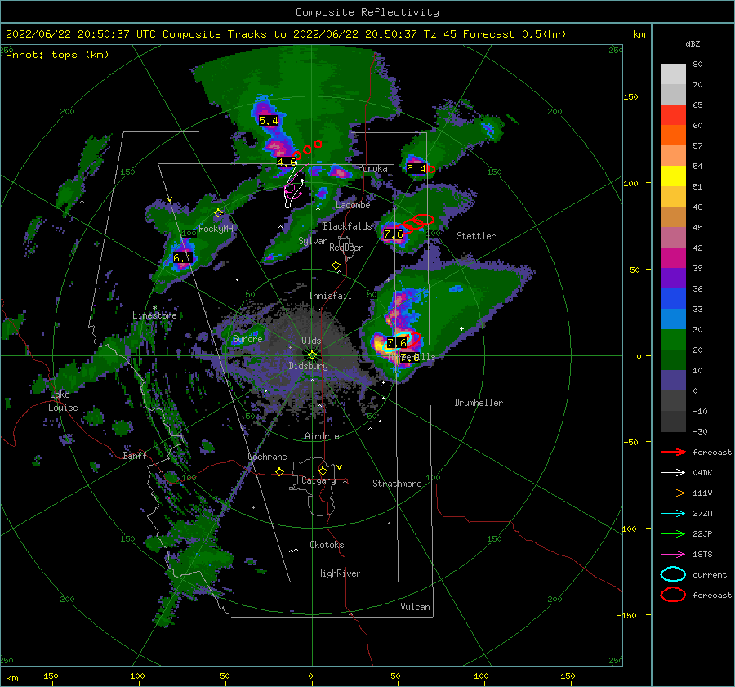
Task: Click the Calgary city label
Action: tap(318, 480)
